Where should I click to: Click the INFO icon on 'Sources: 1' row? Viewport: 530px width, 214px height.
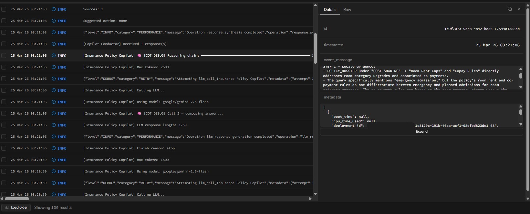(x=54, y=9)
